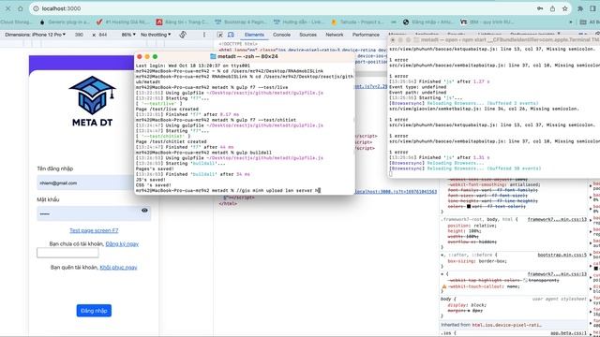The height and width of the screenshot is (337, 600).
Task: Click the box-sizing: border-box declaration
Action: (x=477, y=261)
